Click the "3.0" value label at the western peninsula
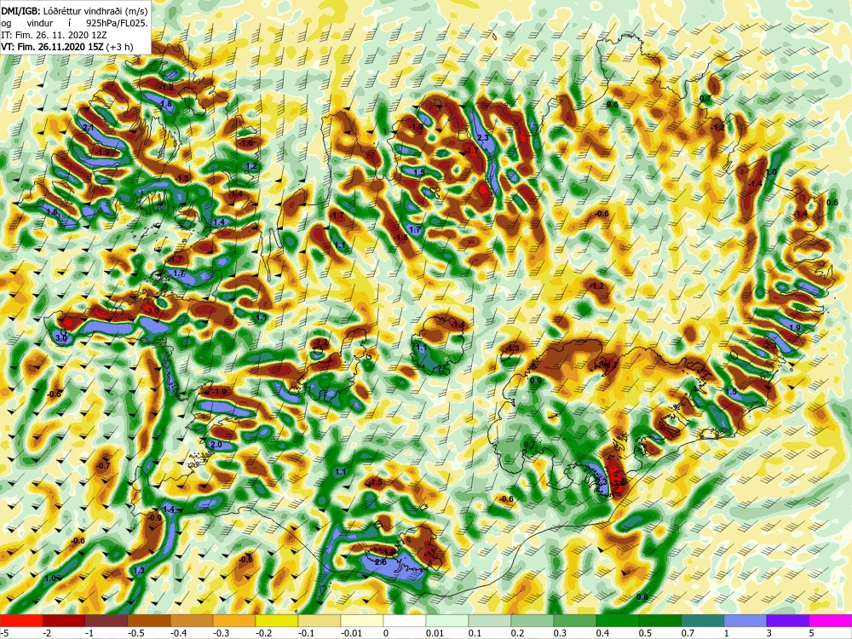 (x=61, y=338)
